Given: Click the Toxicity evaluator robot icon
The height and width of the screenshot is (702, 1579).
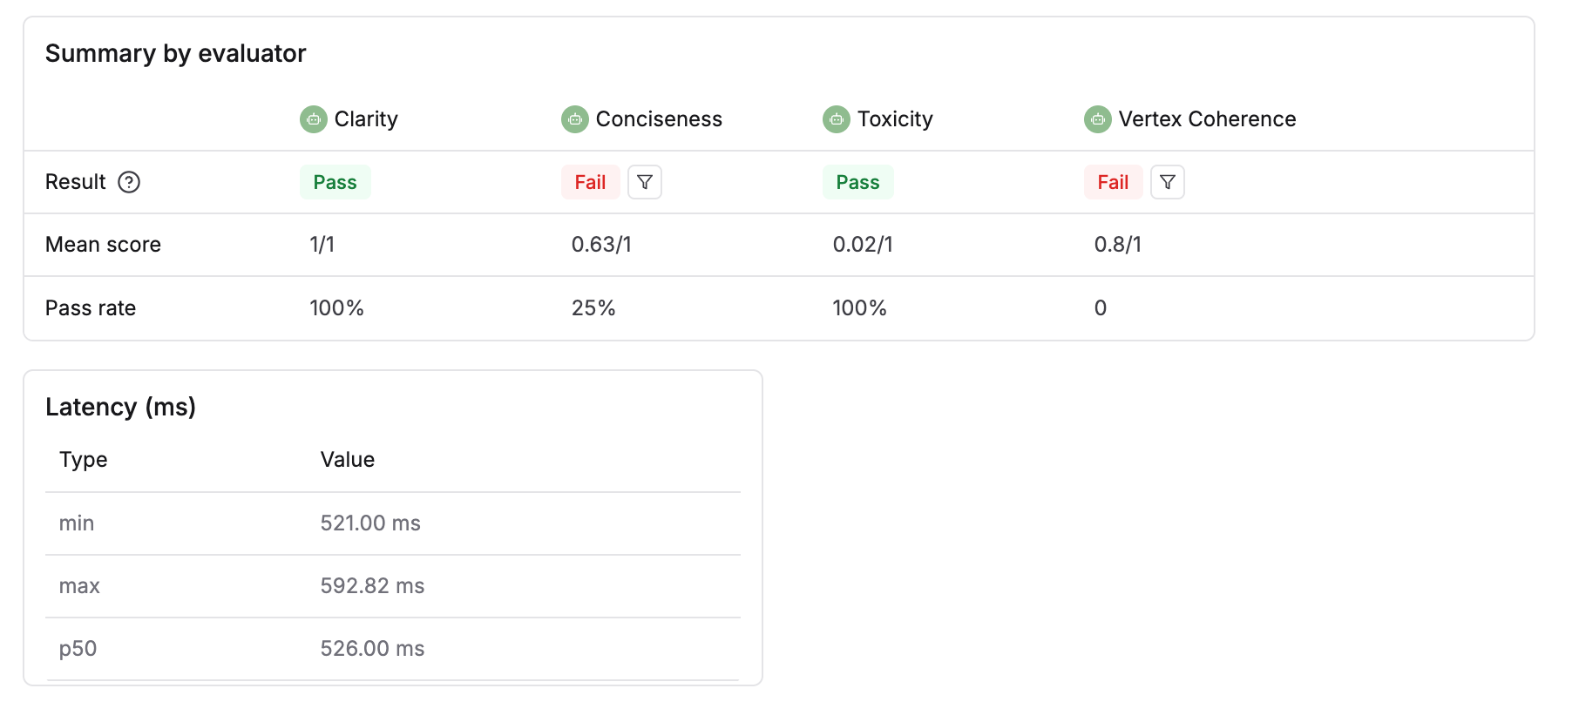Looking at the screenshot, I should (x=837, y=119).
